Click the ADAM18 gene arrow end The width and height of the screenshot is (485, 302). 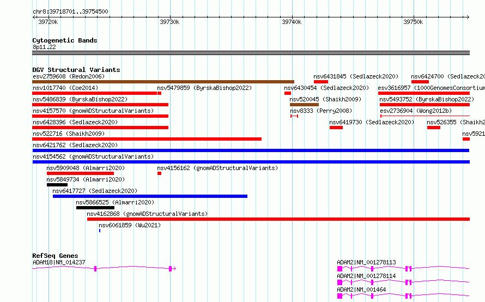click(x=174, y=269)
